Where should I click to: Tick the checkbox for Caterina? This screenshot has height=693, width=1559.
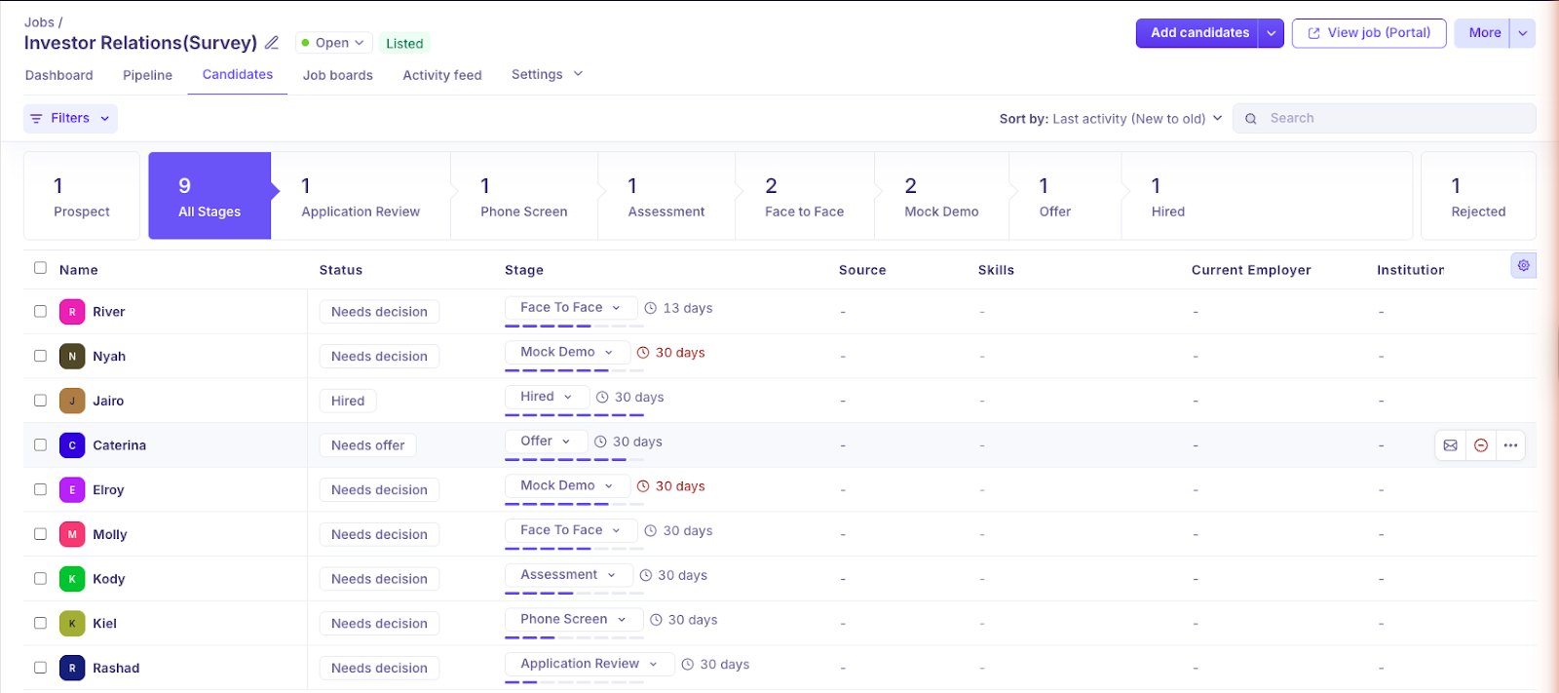tap(40, 445)
